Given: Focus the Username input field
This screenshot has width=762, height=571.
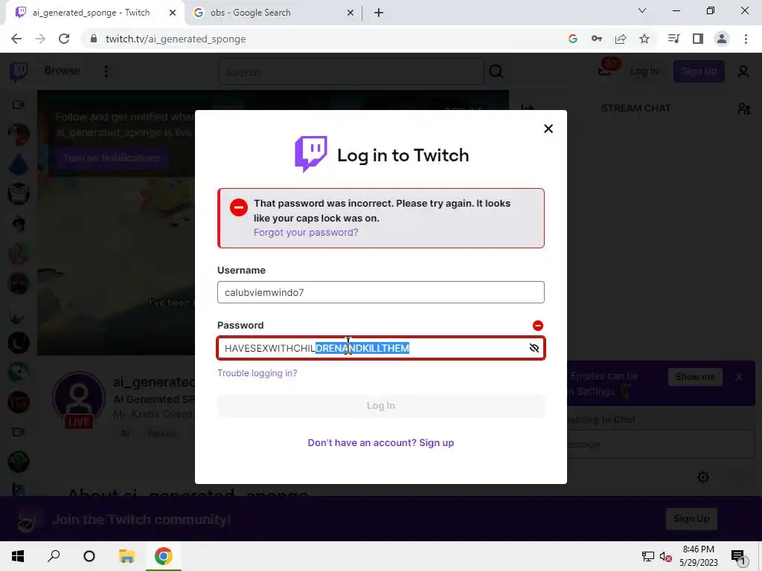Looking at the screenshot, I should click(380, 292).
